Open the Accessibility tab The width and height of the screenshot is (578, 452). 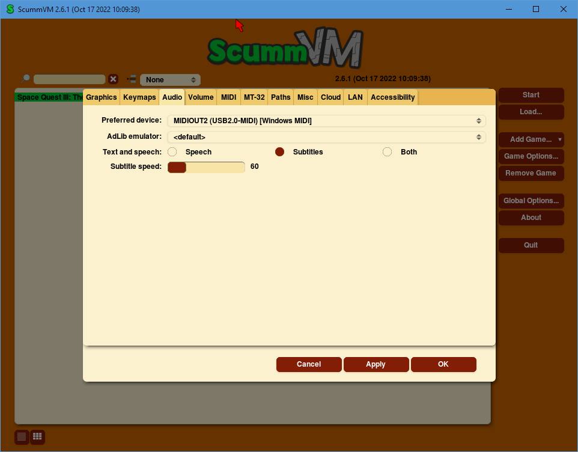392,97
